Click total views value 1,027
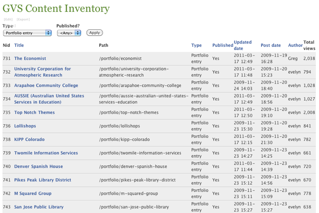The height and width of the screenshot is (213, 319). point(309,99)
